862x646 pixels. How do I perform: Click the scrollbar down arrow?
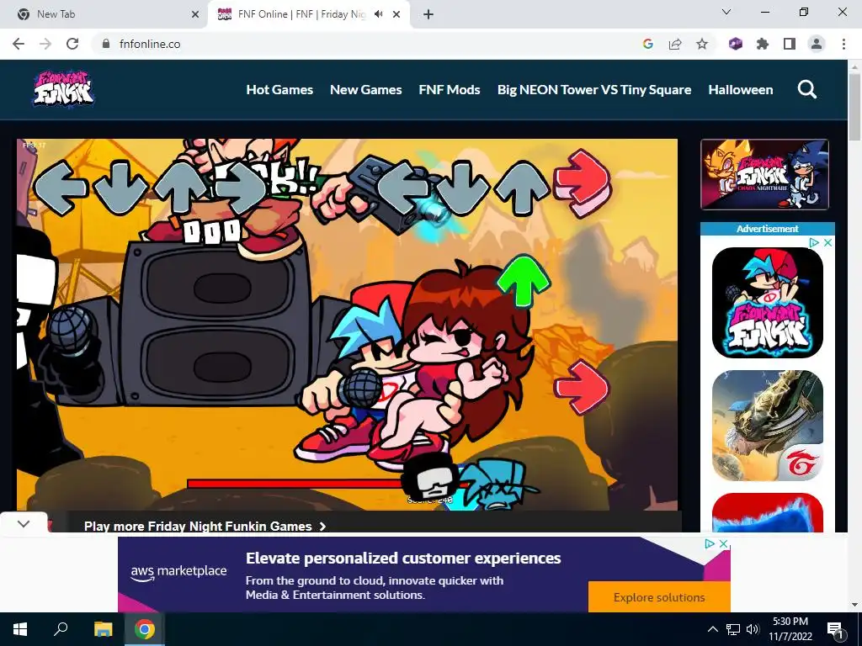pos(854,605)
